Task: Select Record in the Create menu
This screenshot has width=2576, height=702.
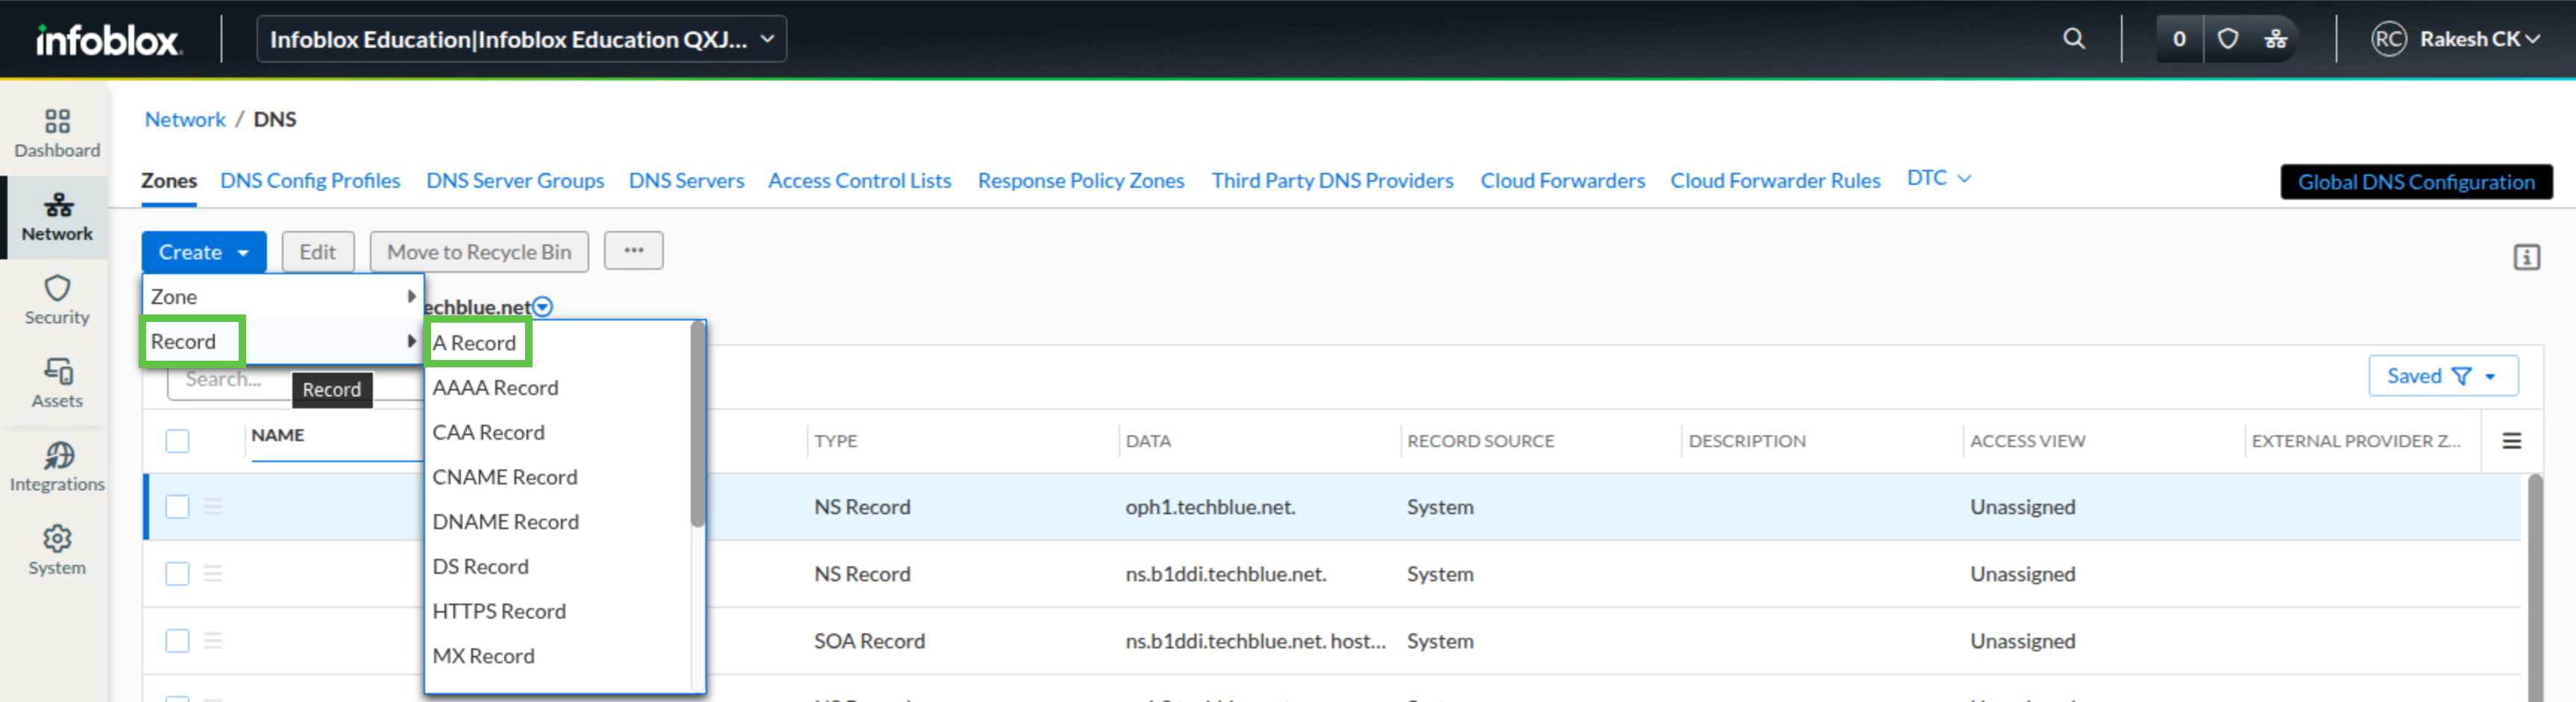Action: click(x=283, y=341)
